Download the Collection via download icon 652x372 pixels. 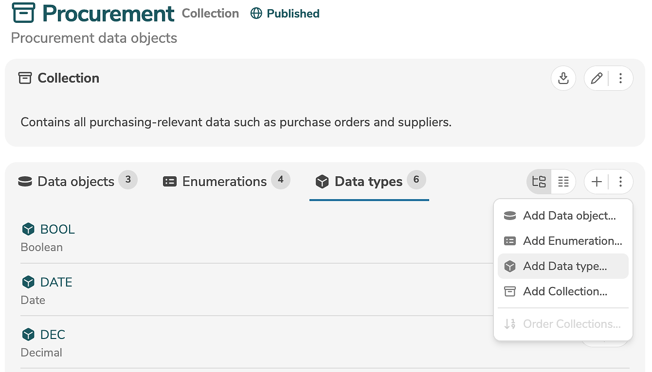click(x=563, y=78)
